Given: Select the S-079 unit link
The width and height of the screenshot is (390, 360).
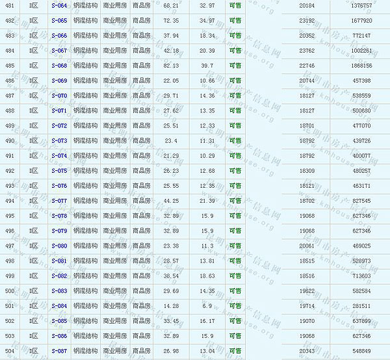Looking at the screenshot, I should coord(58,231).
